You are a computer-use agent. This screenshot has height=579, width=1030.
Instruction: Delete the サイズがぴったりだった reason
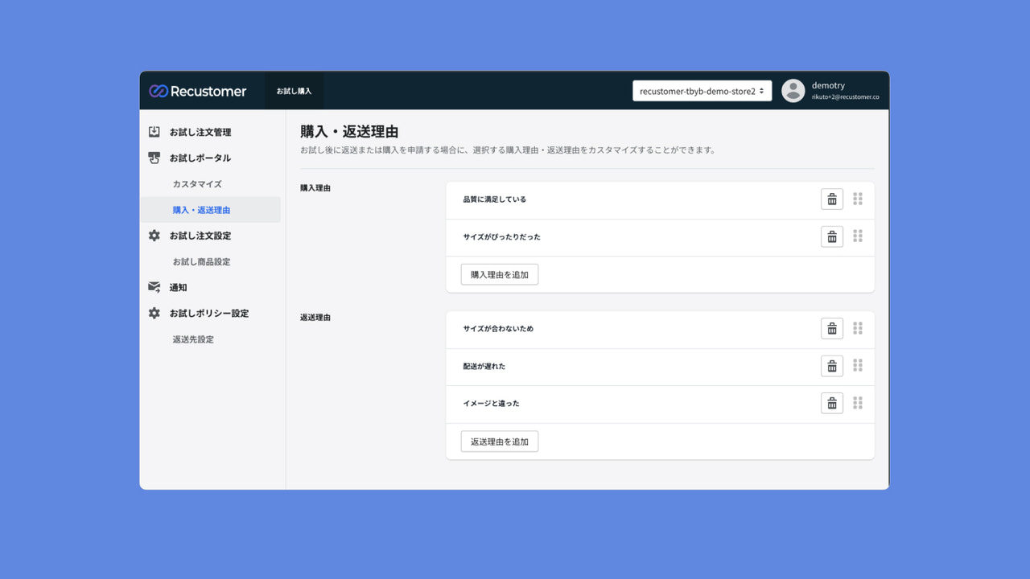(x=832, y=236)
